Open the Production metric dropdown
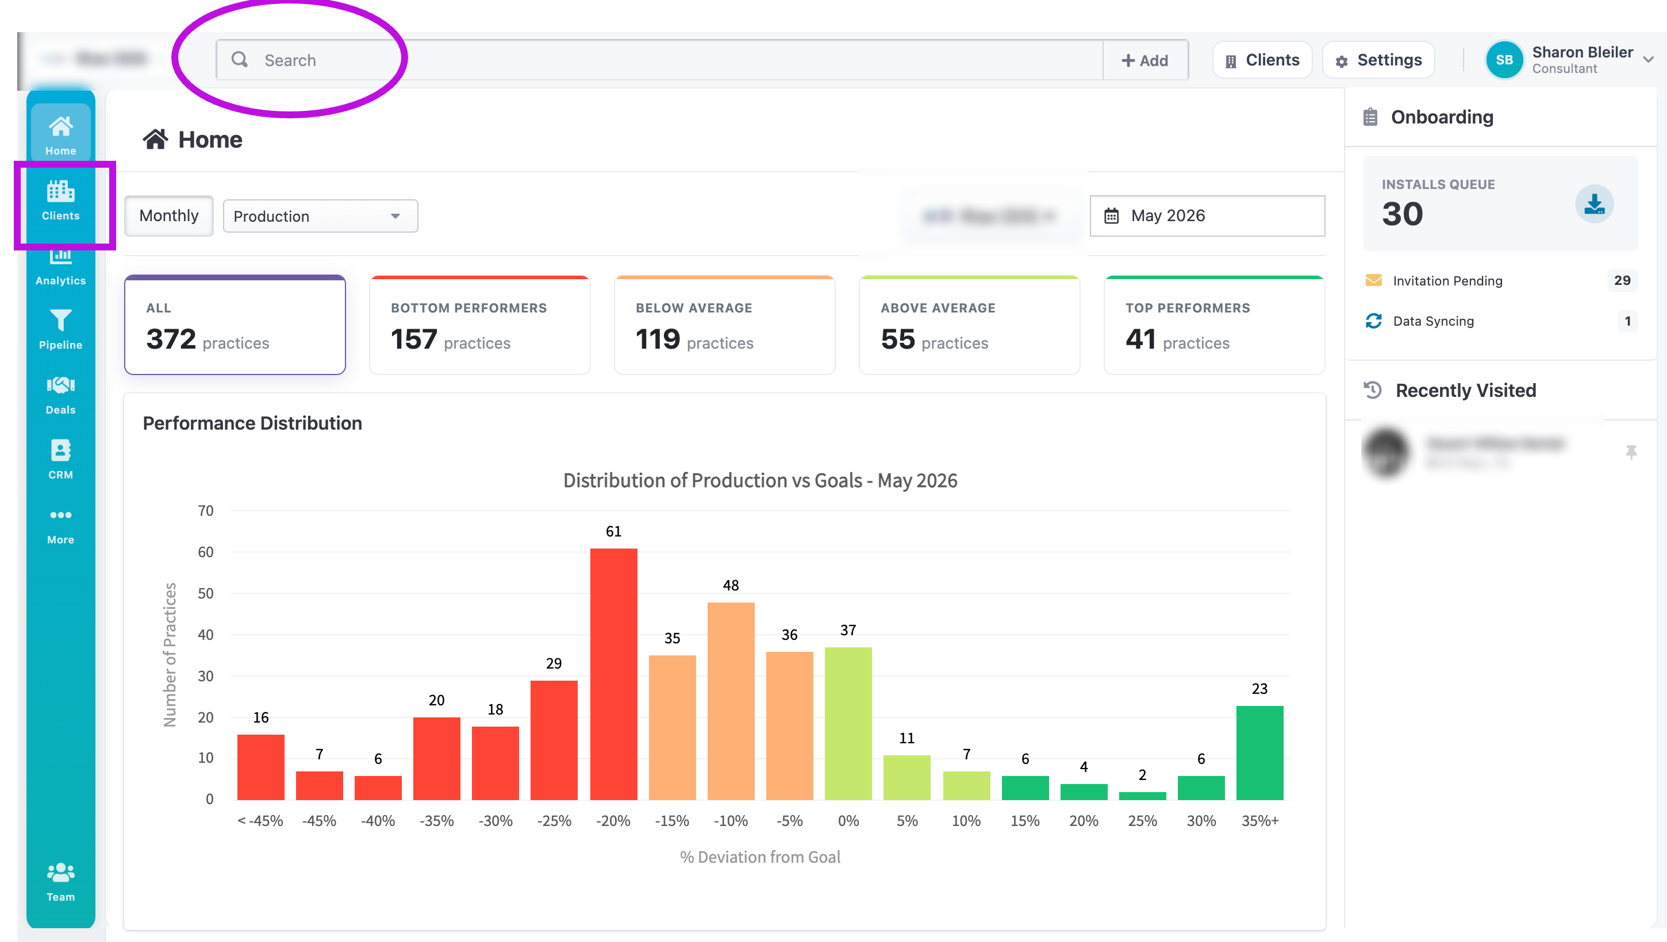Viewport: 1667px width, 942px height. coord(320,216)
